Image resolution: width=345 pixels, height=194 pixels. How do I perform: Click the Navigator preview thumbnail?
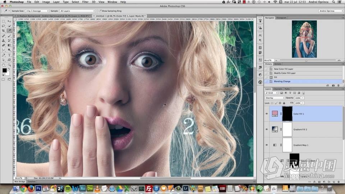pyautogui.click(x=304, y=39)
